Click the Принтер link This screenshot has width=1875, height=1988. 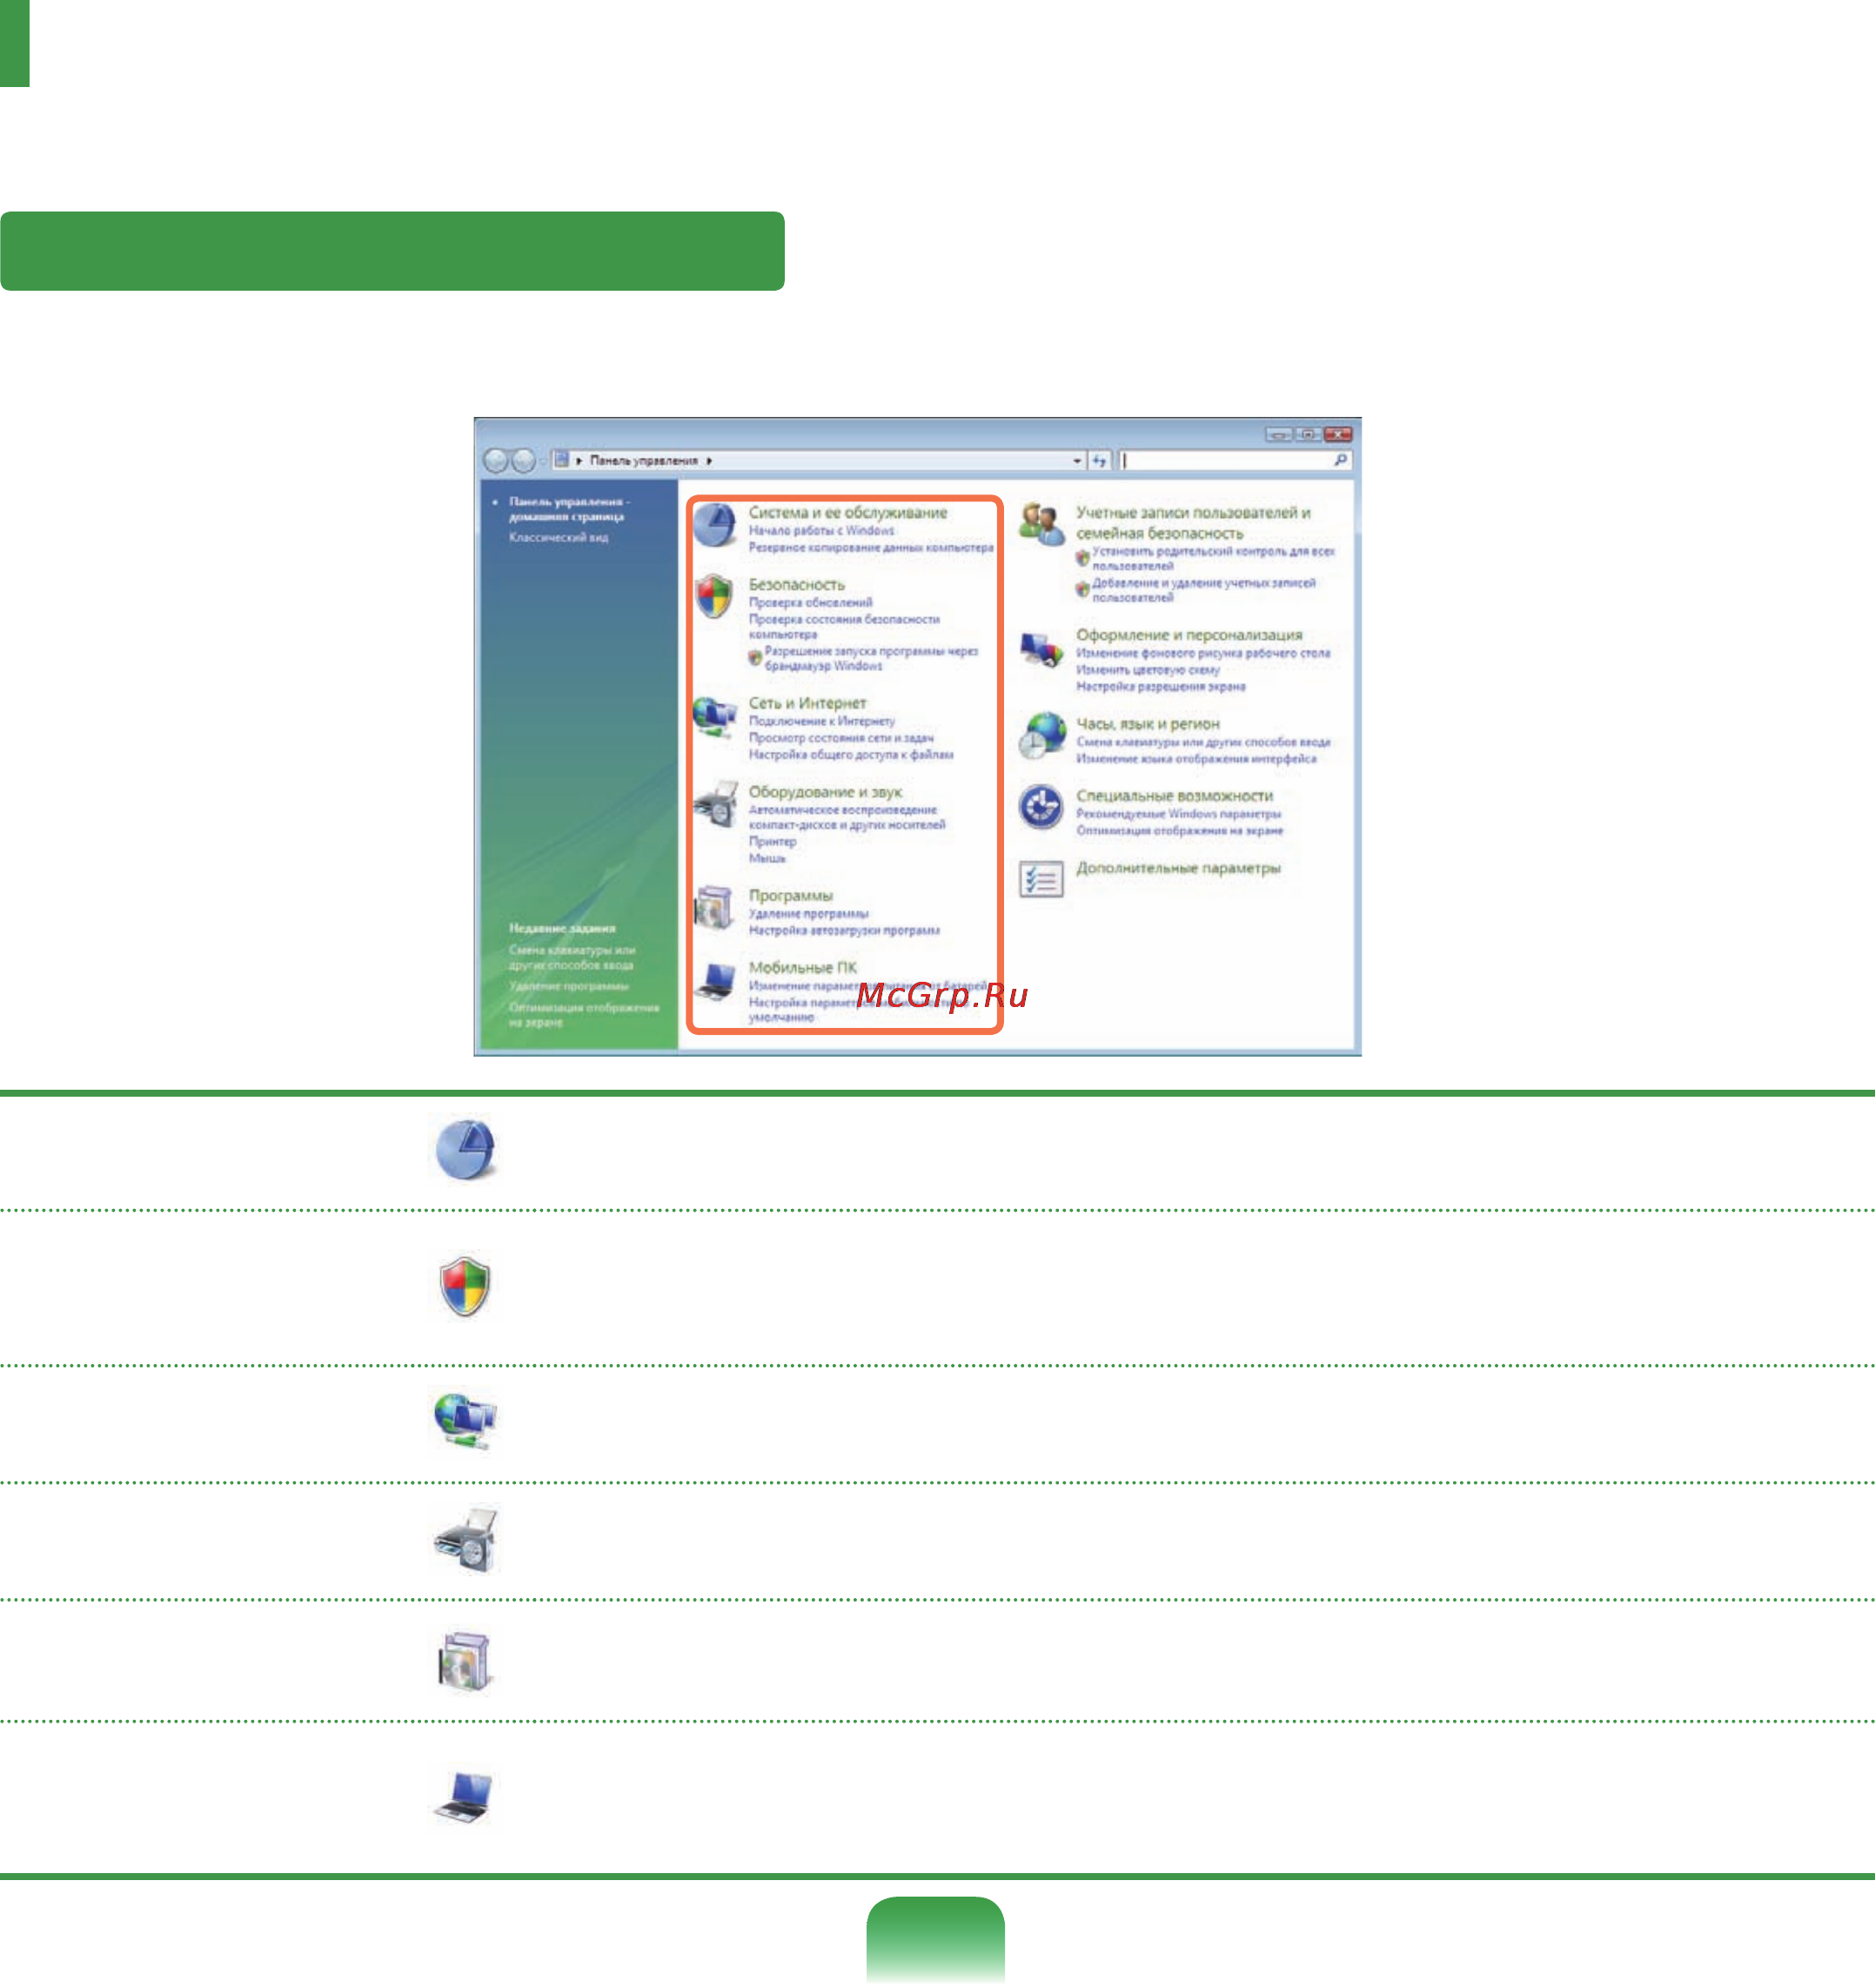coord(773,842)
